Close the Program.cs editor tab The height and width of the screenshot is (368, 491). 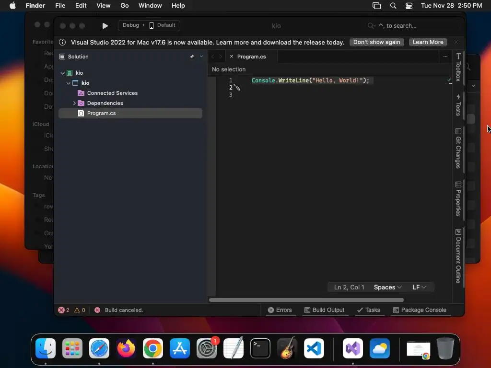(x=232, y=57)
